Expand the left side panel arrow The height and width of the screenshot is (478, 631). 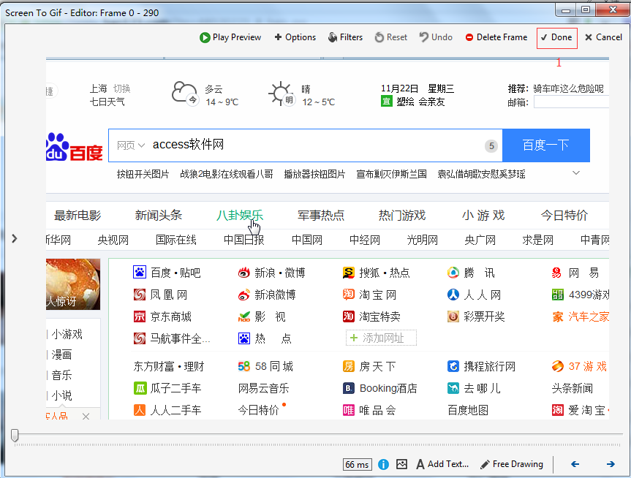[15, 238]
